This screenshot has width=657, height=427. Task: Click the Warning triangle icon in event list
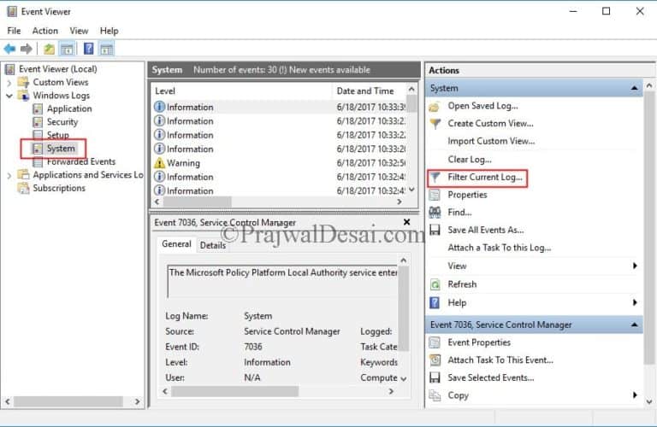tap(159, 162)
